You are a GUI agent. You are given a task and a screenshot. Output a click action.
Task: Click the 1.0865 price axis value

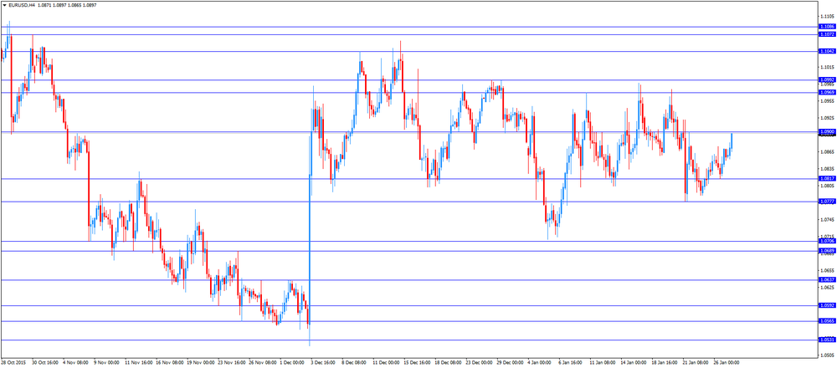click(826, 152)
